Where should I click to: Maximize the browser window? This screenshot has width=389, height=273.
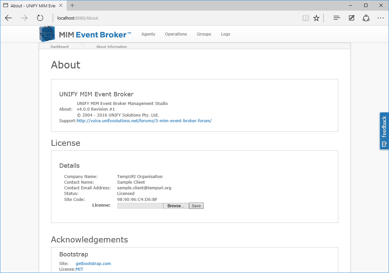(x=366, y=5)
